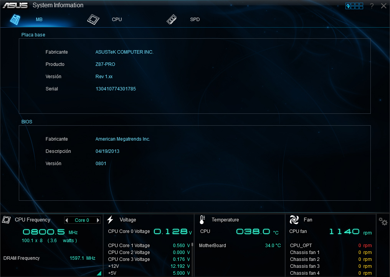Select the MB tab label
Screen dimensions: 390x277
[x=39, y=20]
